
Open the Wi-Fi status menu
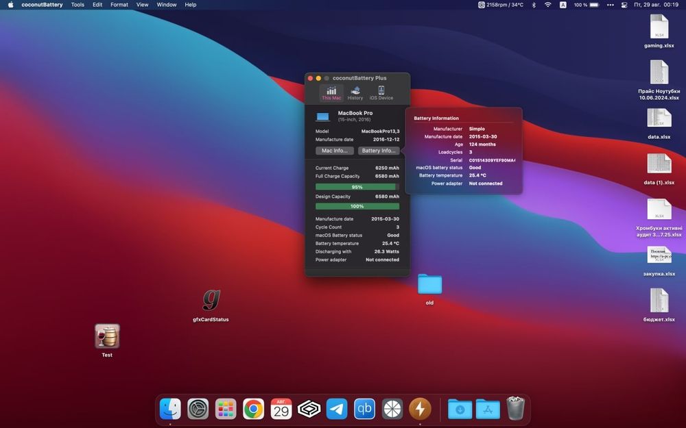pyautogui.click(x=547, y=5)
